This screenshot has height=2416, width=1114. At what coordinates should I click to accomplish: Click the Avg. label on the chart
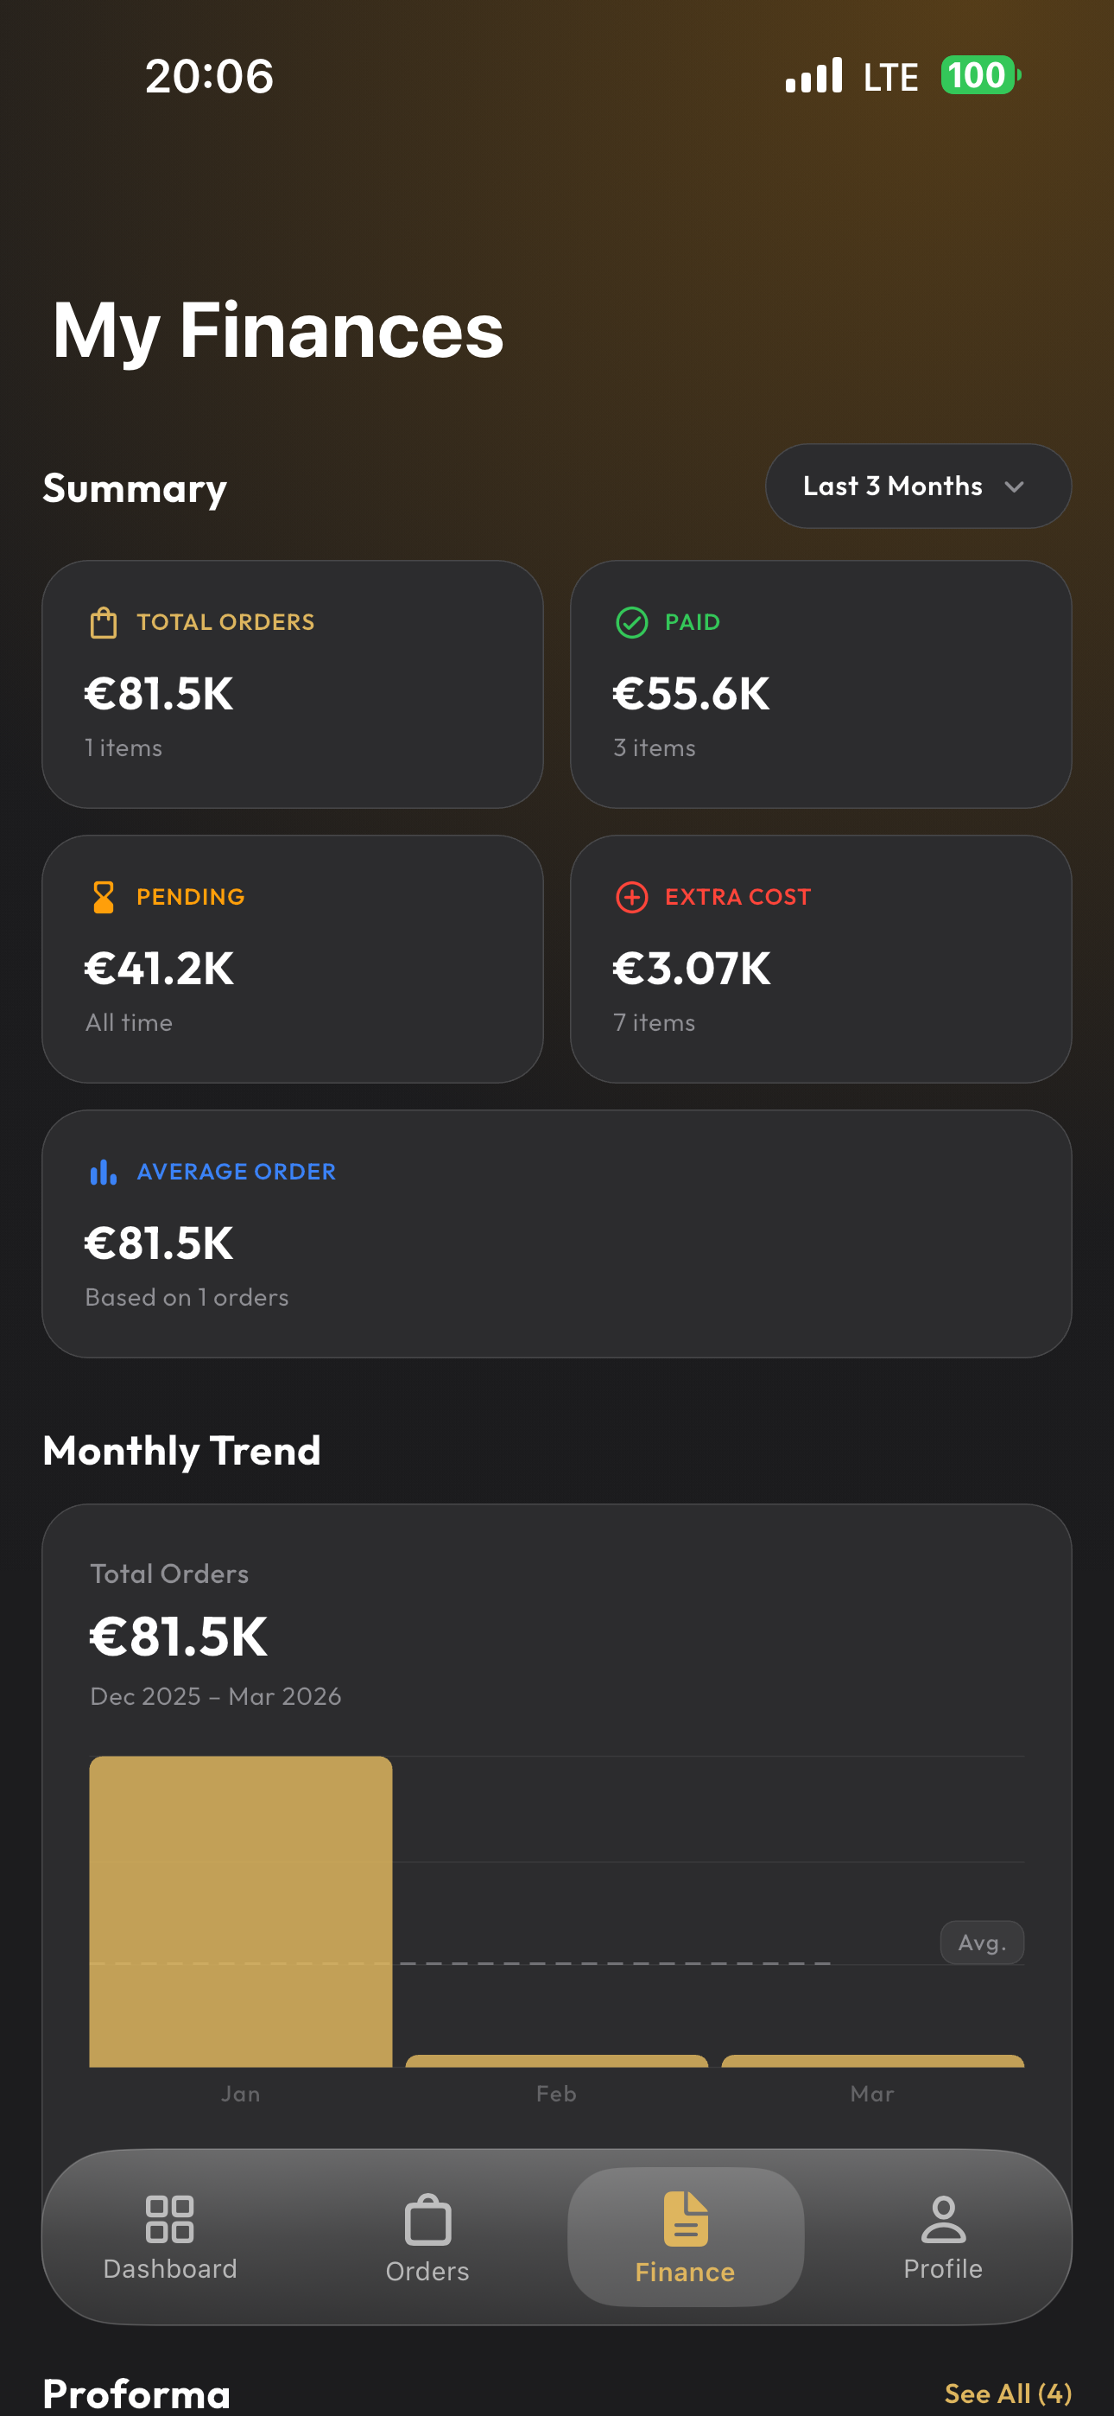(x=982, y=1942)
